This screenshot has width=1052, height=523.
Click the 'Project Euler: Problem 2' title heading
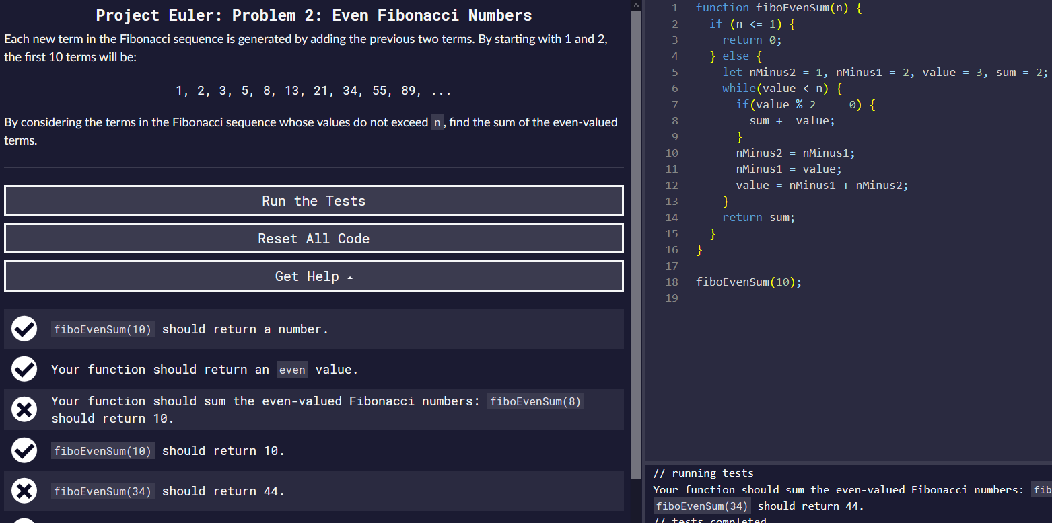click(x=314, y=15)
